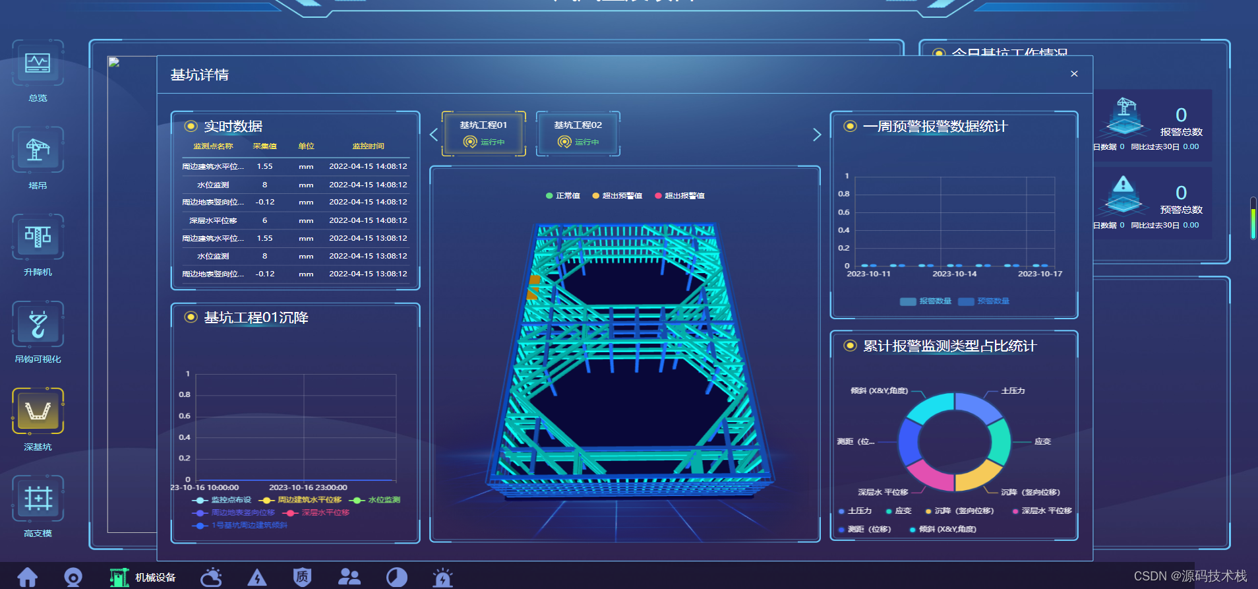Go to home icon in bottom bar

27,577
